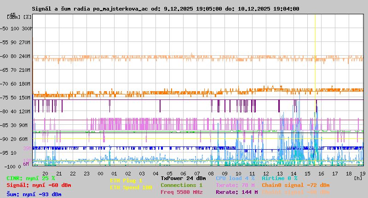Click the CPU load legend entry
The width and height of the screenshot is (368, 198).
click(235, 178)
